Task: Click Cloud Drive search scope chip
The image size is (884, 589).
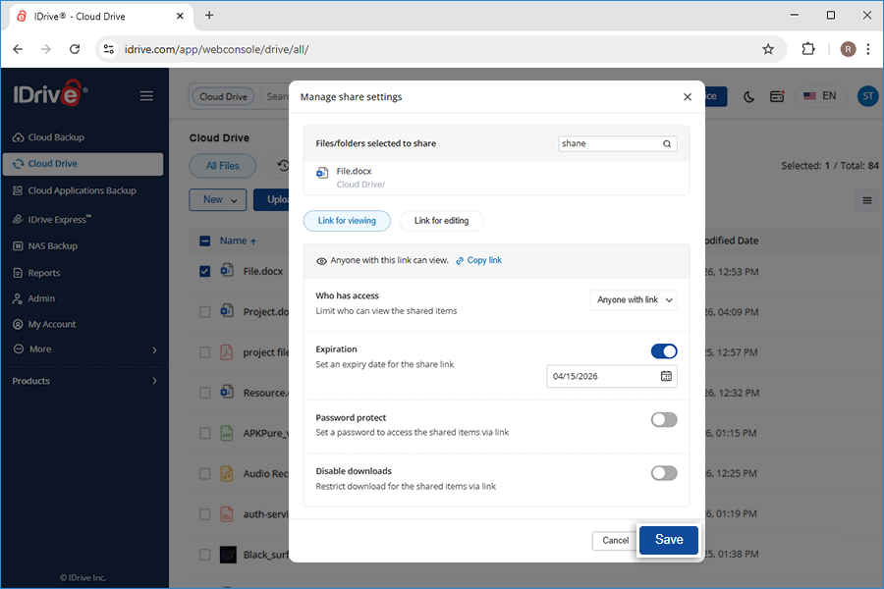Action: [223, 96]
